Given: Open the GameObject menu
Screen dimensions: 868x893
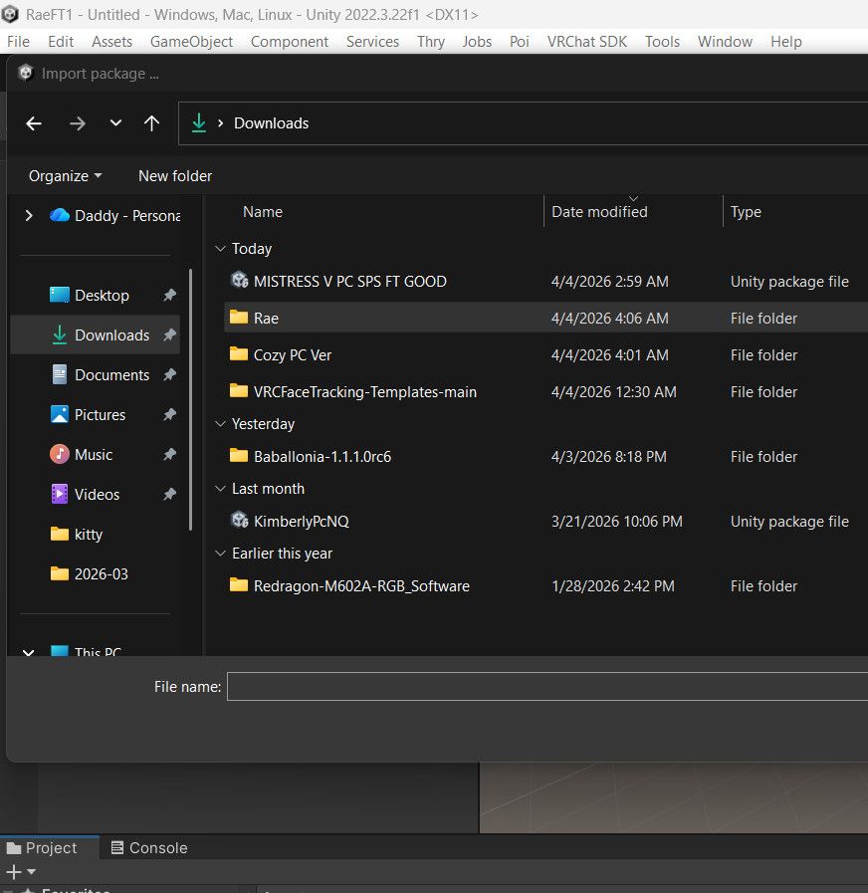Looking at the screenshot, I should [191, 42].
